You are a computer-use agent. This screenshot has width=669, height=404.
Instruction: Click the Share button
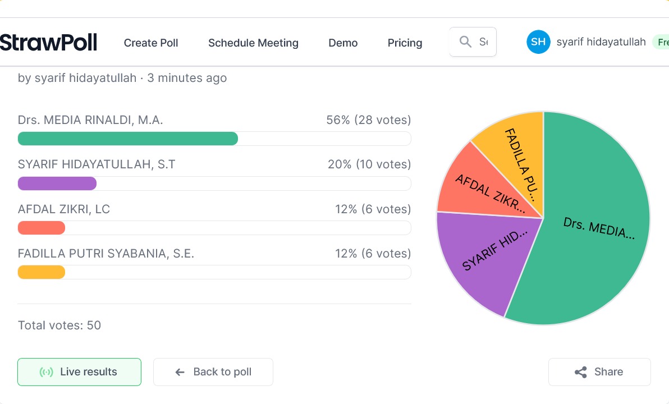[599, 372]
